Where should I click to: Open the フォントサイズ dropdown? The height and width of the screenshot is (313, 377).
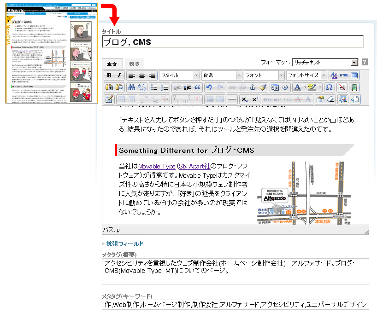[306, 75]
